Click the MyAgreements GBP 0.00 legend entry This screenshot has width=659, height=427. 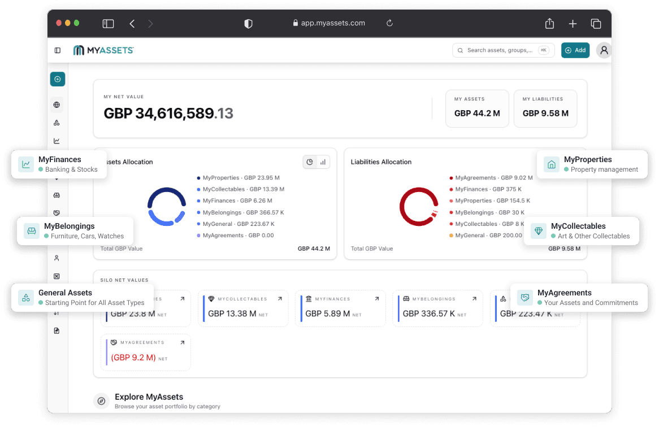pyautogui.click(x=235, y=235)
